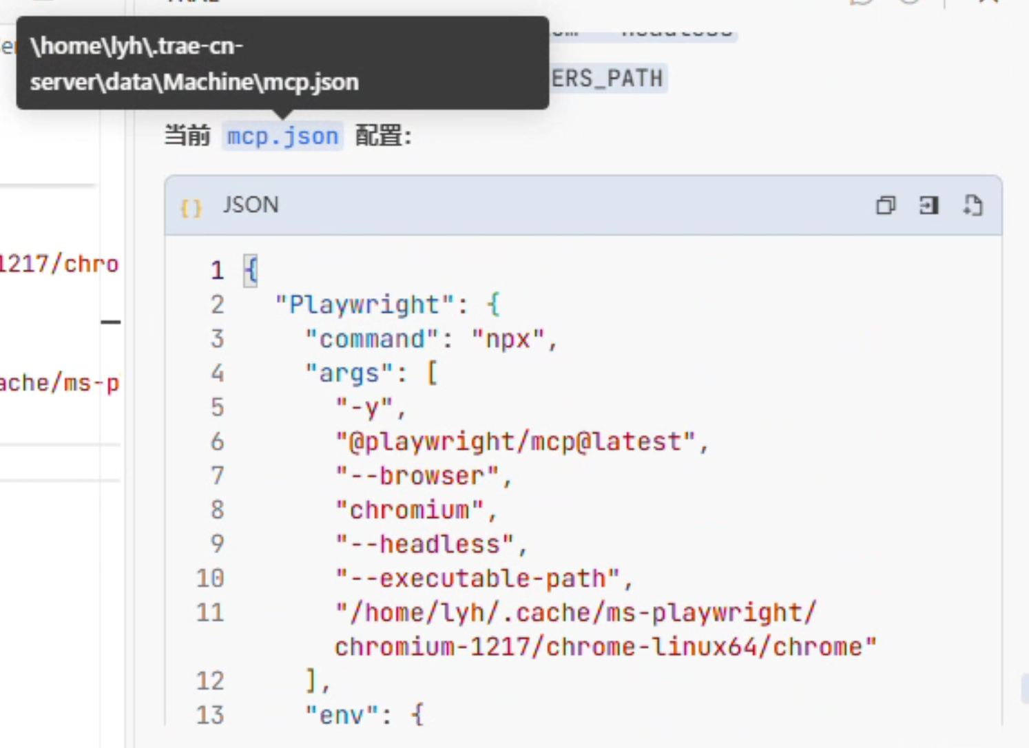Click the opening brace on line 1
The width and height of the screenshot is (1029, 748).
click(251, 270)
